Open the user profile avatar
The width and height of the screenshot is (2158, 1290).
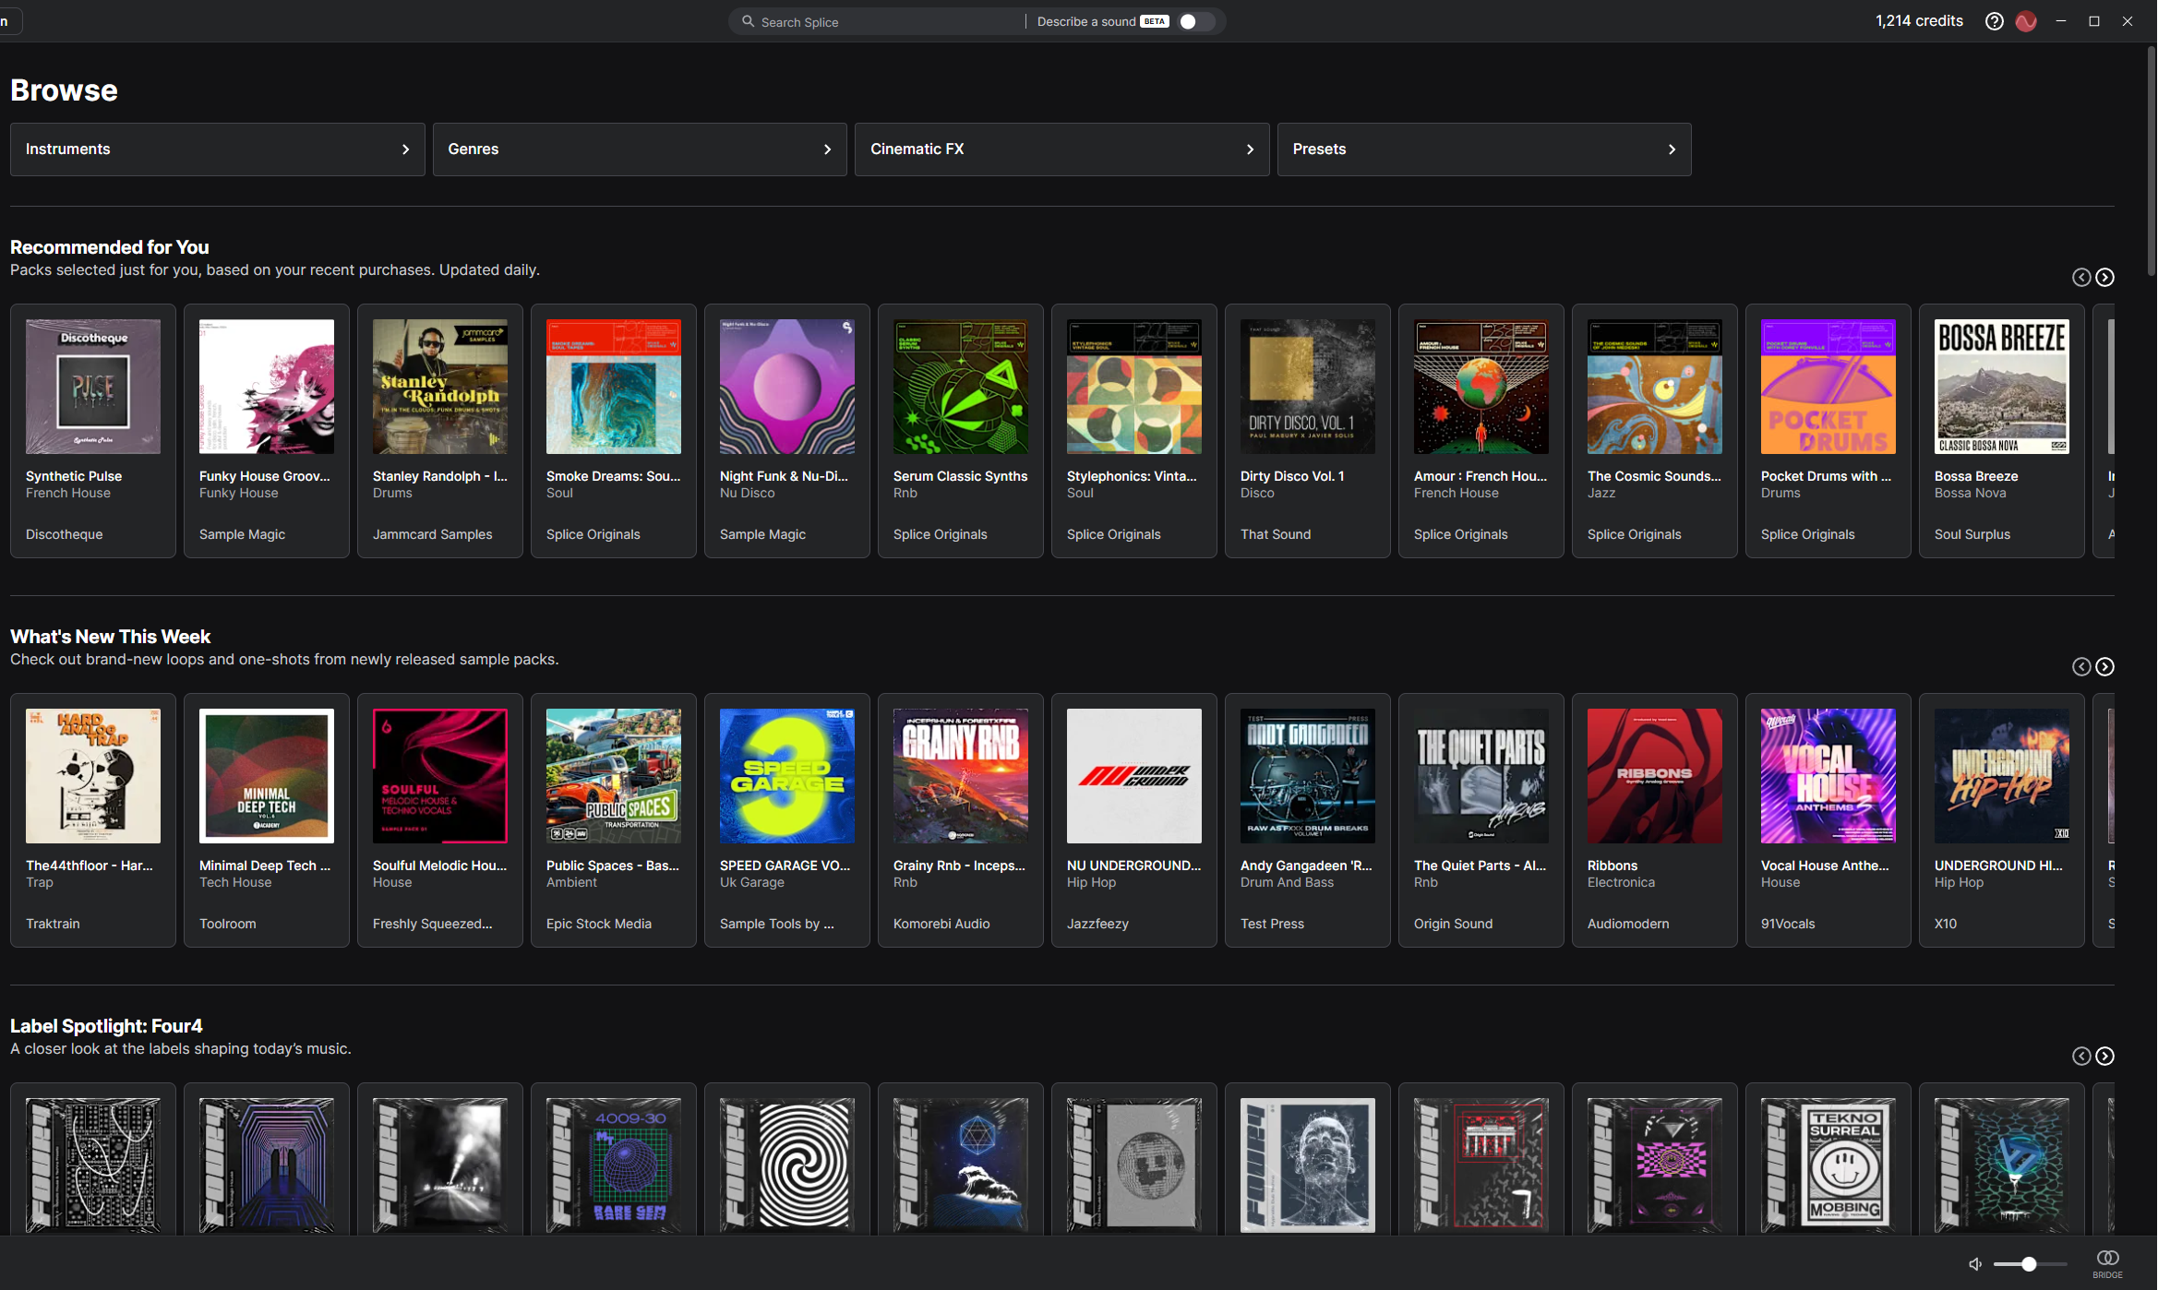point(2026,21)
